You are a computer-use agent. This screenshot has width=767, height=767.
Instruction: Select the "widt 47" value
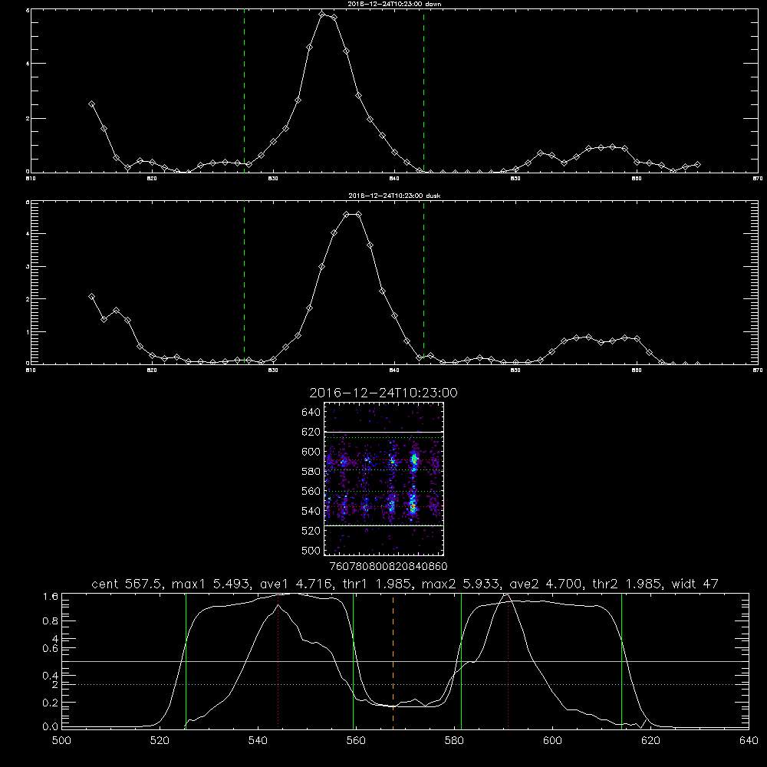[x=695, y=584]
